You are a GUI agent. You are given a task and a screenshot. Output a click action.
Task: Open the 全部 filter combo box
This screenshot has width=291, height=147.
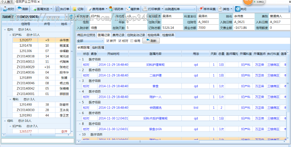pyautogui.click(x=90, y=41)
